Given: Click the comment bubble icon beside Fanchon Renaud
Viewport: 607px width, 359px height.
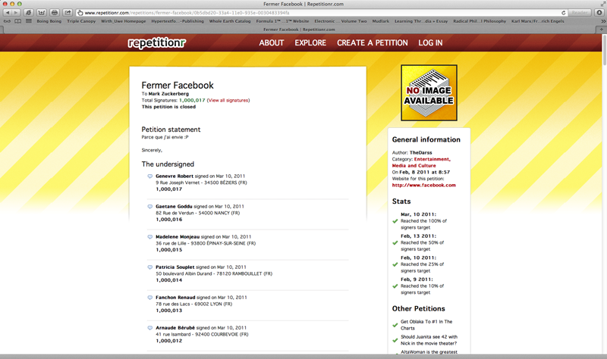Looking at the screenshot, I should pyautogui.click(x=150, y=298).
